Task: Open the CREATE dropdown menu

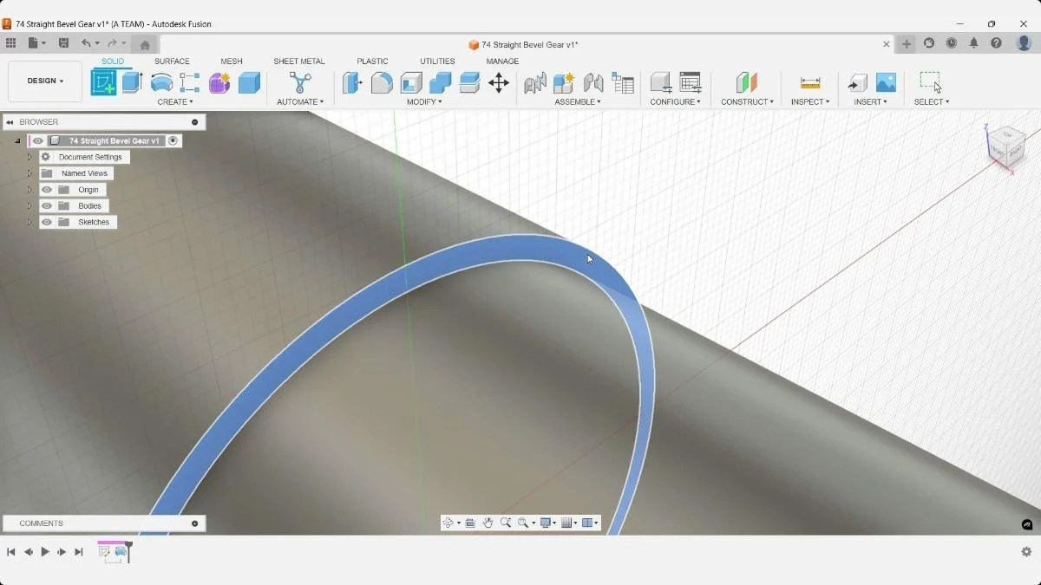Action: click(x=174, y=102)
